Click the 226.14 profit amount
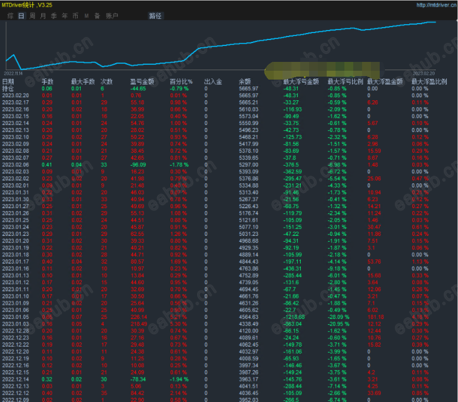 (x=139, y=317)
